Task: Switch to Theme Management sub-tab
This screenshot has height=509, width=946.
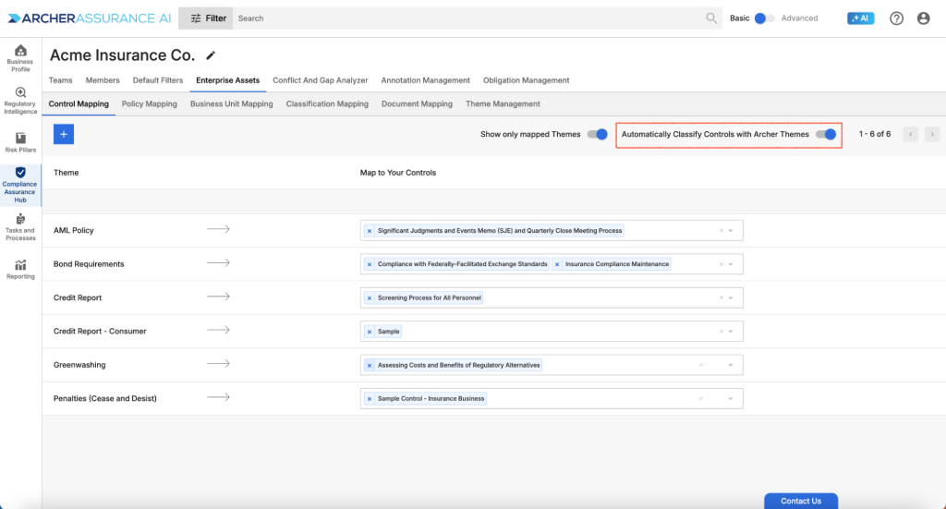Action: pos(503,103)
